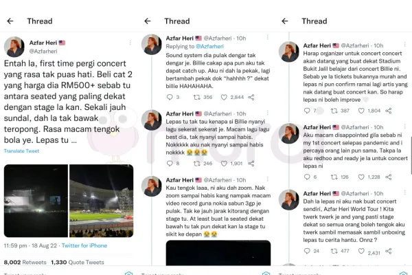The image size is (412, 275).
Task: Click Translate Tweet link
Action: (21, 151)
